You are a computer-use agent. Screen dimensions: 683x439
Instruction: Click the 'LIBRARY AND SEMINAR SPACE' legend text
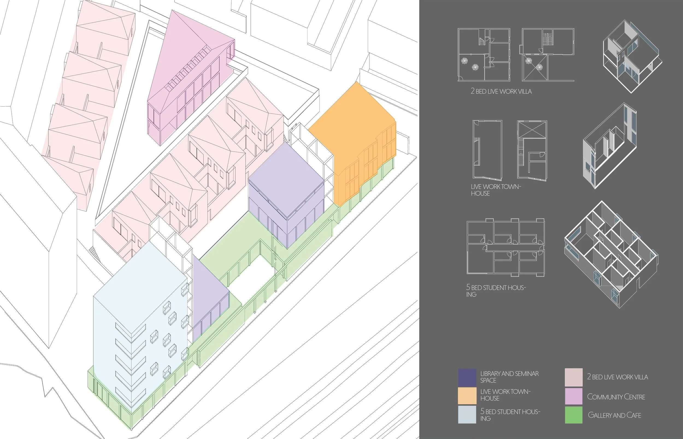tap(510, 377)
